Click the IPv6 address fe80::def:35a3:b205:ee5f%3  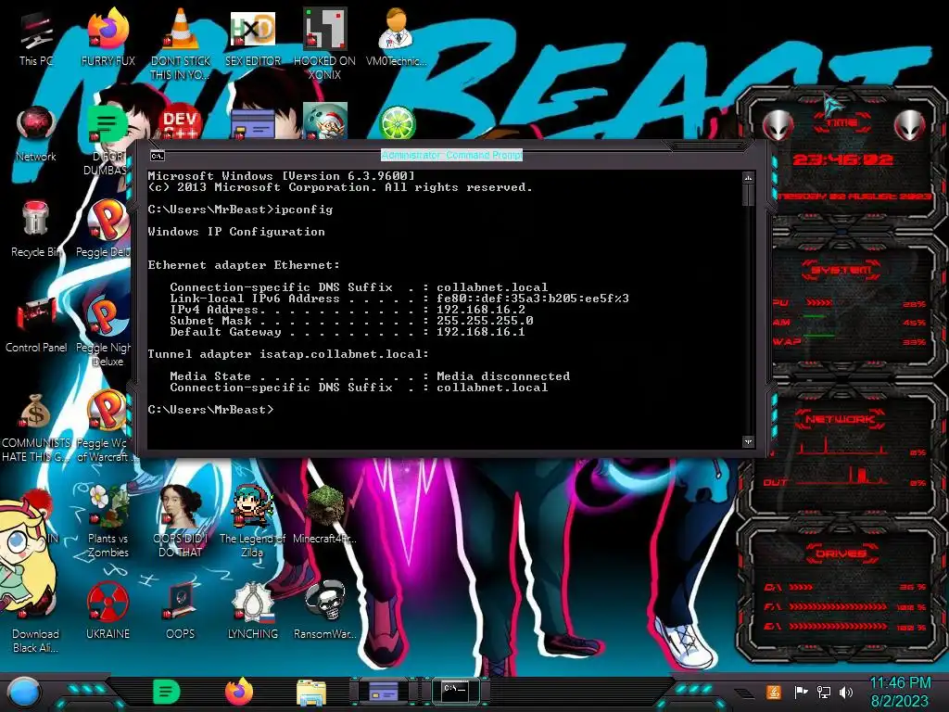tap(533, 298)
